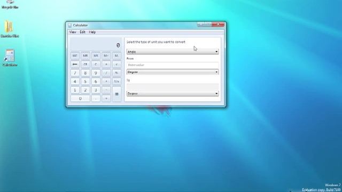342x192 pixels.
Task: Open the View menu
Action: [x=73, y=32]
